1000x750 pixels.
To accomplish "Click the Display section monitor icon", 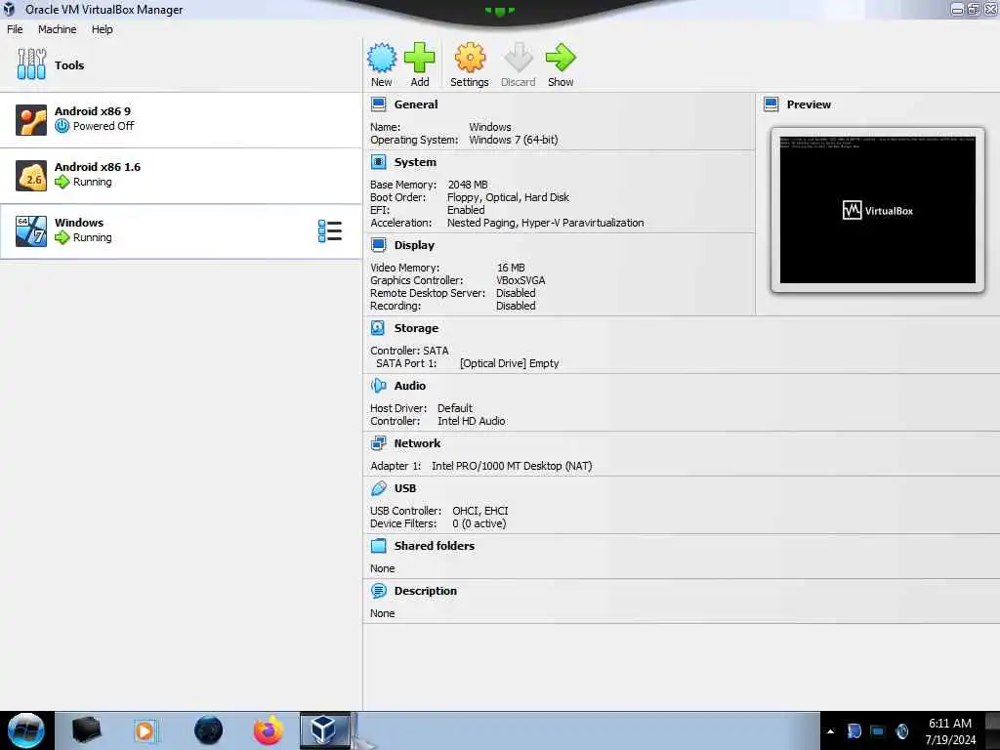I will pos(378,245).
